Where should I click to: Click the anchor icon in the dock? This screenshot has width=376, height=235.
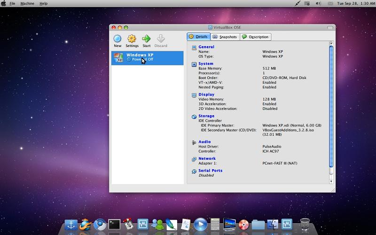[70, 224]
